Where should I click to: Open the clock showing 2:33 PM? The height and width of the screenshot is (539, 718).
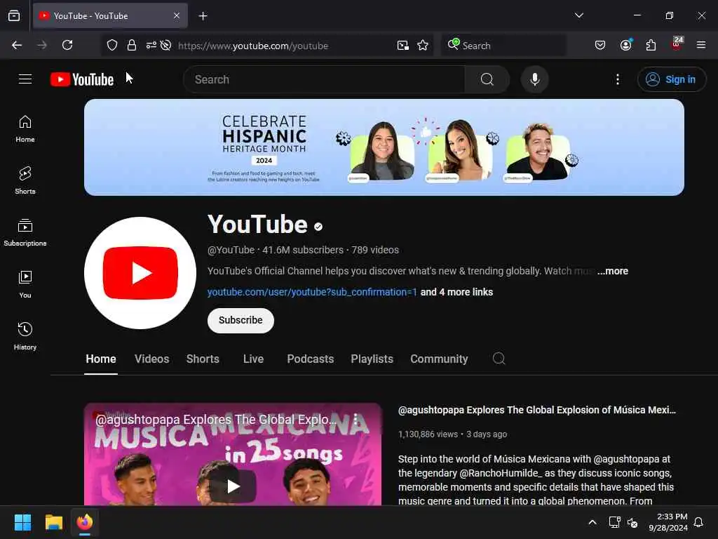click(668, 522)
